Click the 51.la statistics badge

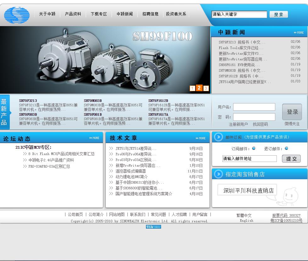tap(154, 227)
